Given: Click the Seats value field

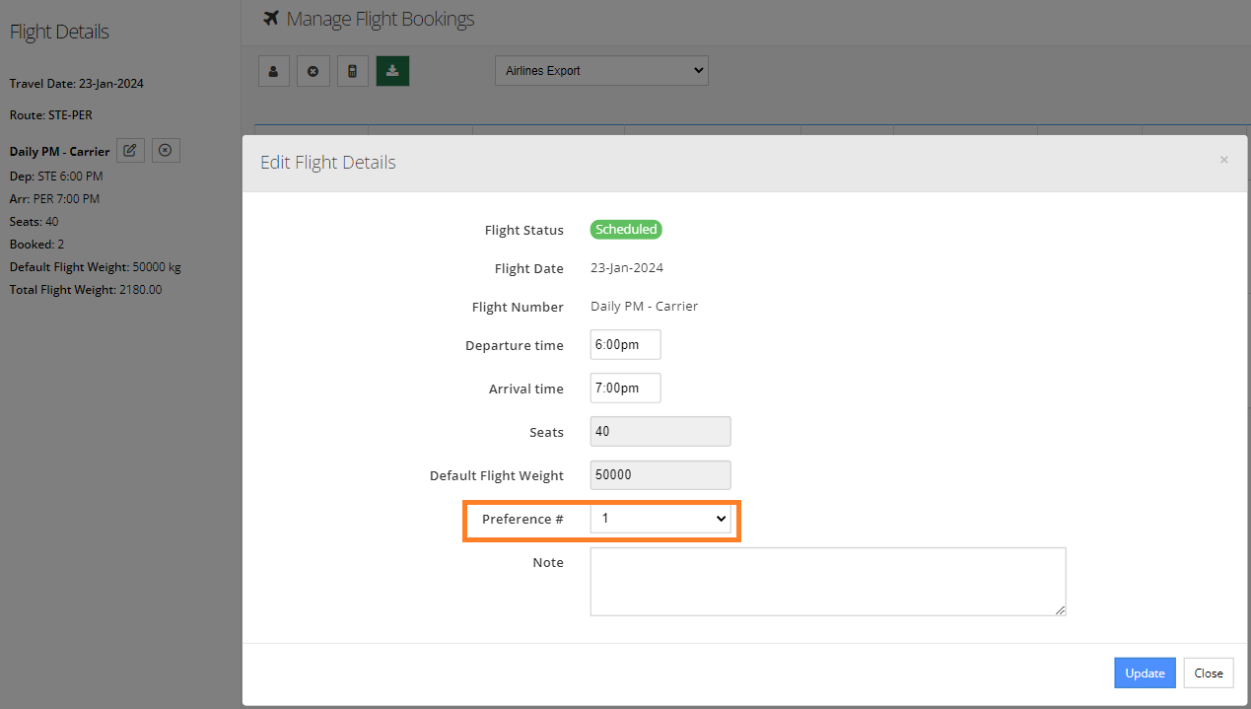Looking at the screenshot, I should (660, 431).
